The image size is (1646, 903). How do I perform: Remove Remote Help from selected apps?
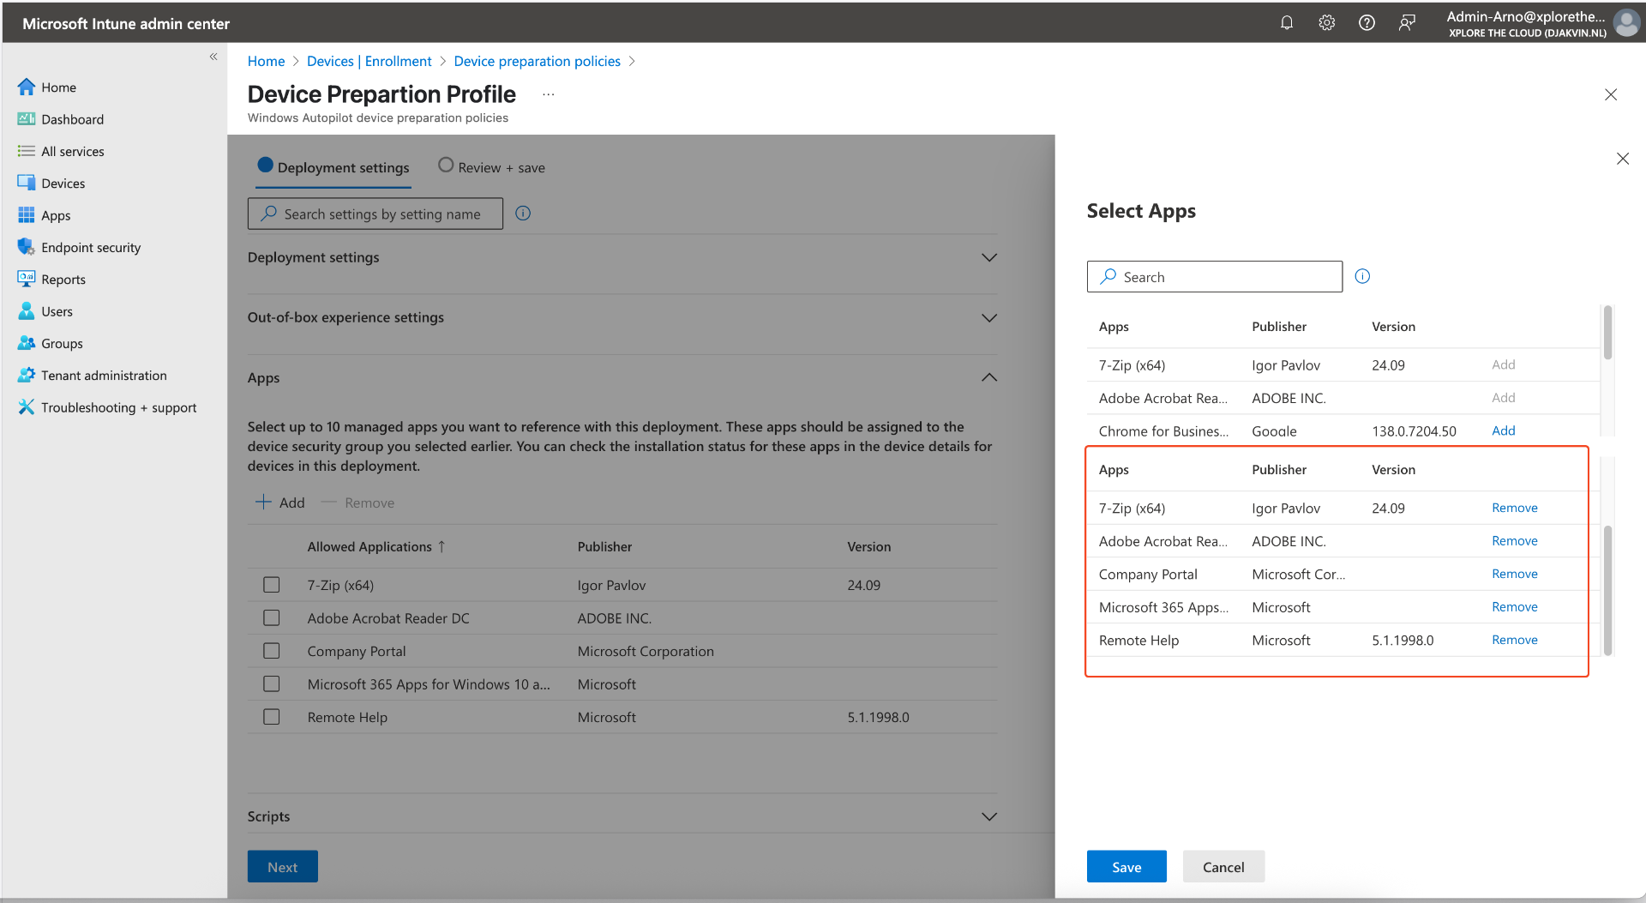1514,640
